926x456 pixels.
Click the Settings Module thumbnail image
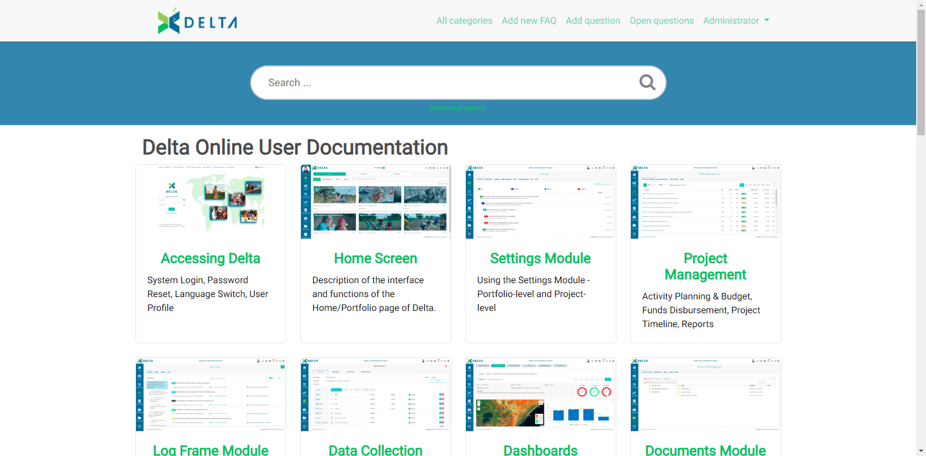[541, 202]
